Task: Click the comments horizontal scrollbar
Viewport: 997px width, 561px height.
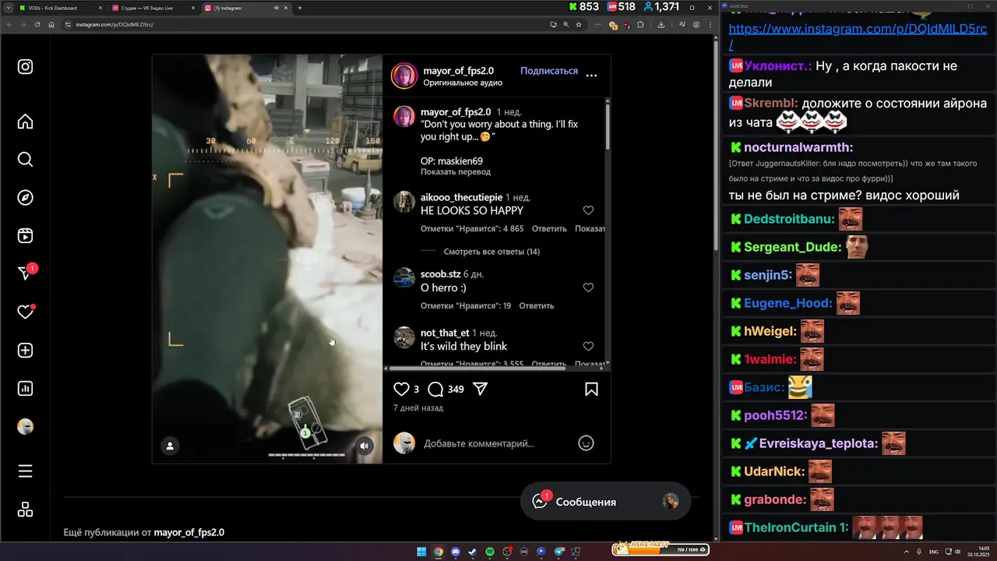Action: (x=477, y=368)
